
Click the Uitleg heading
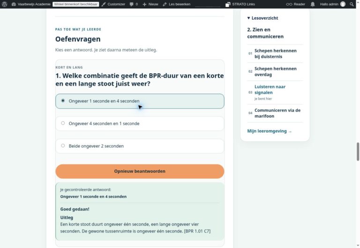(67, 217)
